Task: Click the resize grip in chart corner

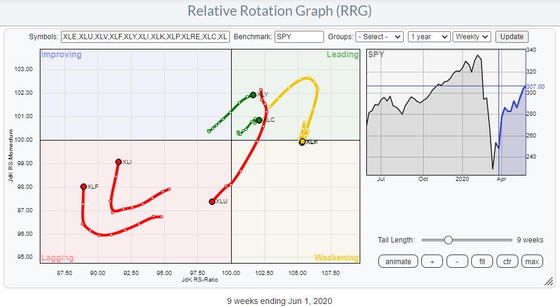Action: point(549,281)
